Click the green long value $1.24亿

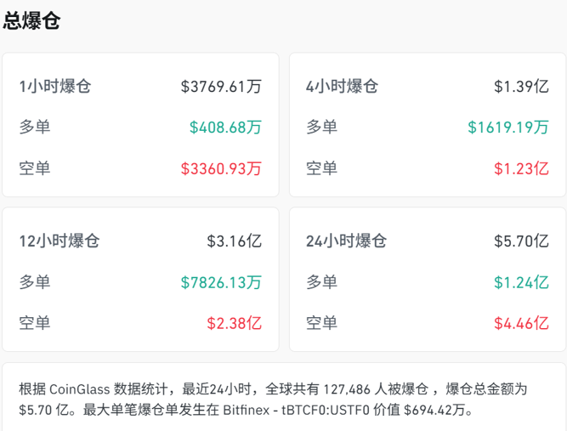pyautogui.click(x=521, y=281)
